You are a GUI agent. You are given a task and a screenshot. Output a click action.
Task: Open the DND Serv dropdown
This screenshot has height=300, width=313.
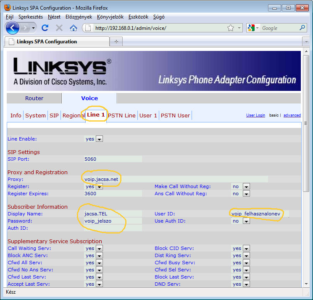click(x=246, y=284)
